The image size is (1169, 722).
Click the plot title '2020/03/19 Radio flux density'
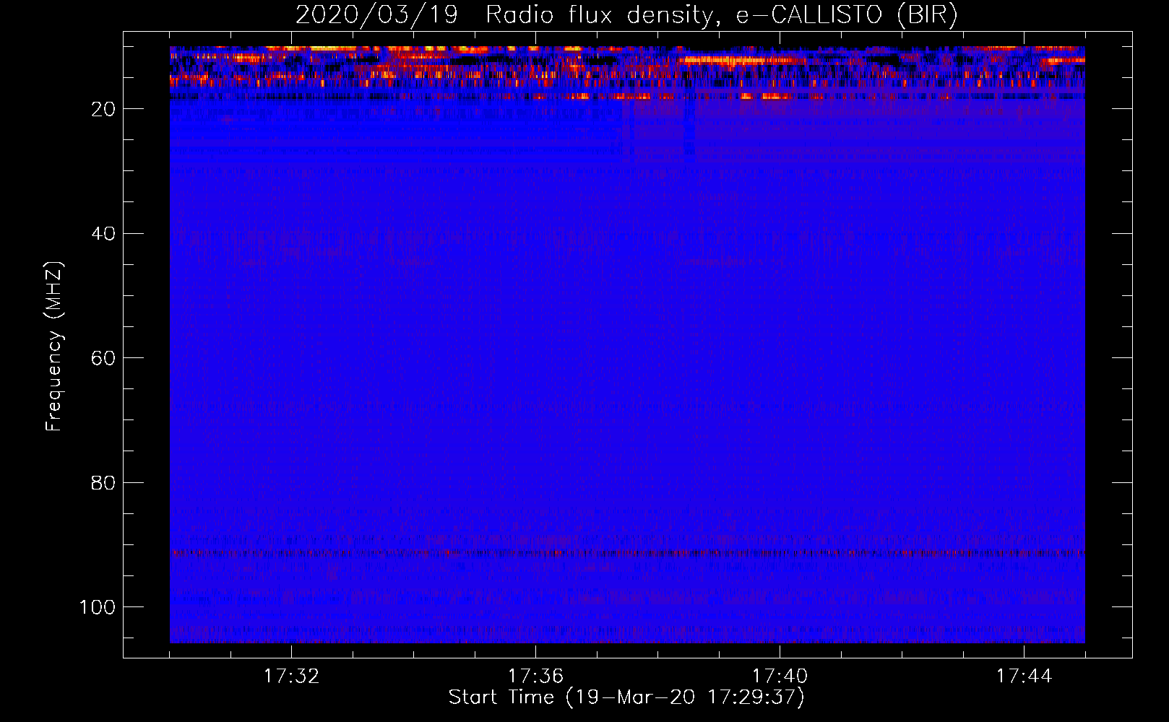pyautogui.click(x=626, y=15)
